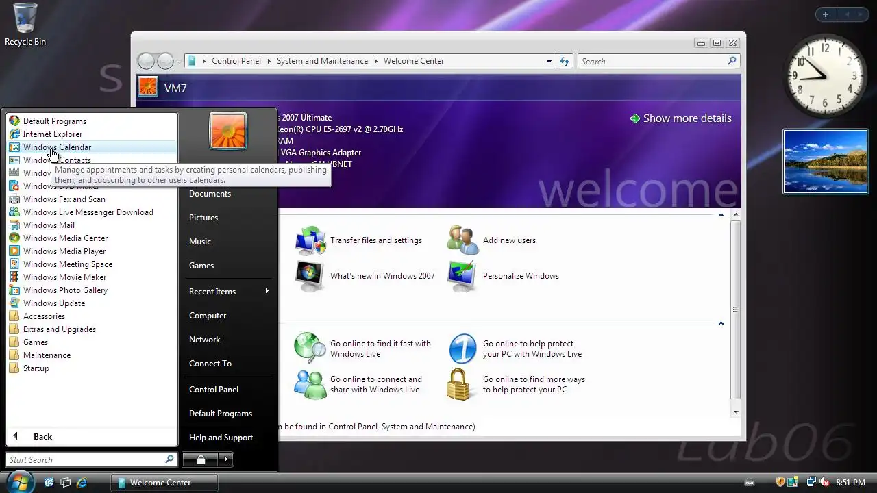Go online to find it fast with Windows Live

[363, 349]
